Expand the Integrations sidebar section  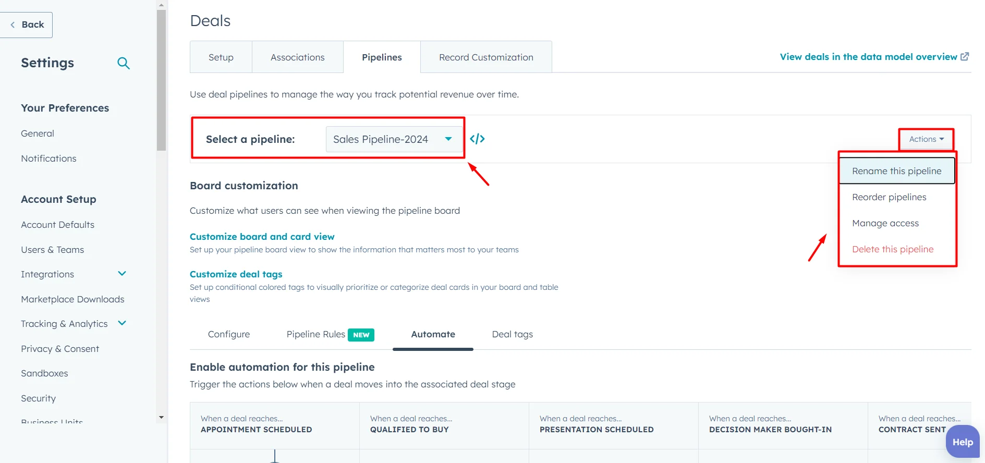click(x=122, y=274)
